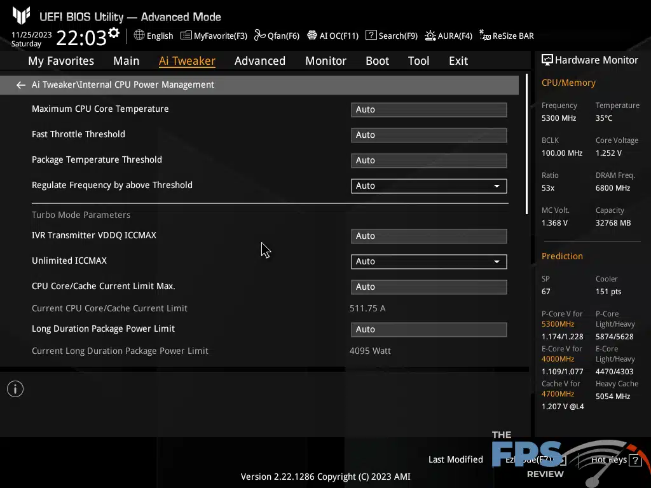Select Regulate Frequency by above Threshold label
Image resolution: width=651 pixels, height=488 pixels.
pos(112,185)
